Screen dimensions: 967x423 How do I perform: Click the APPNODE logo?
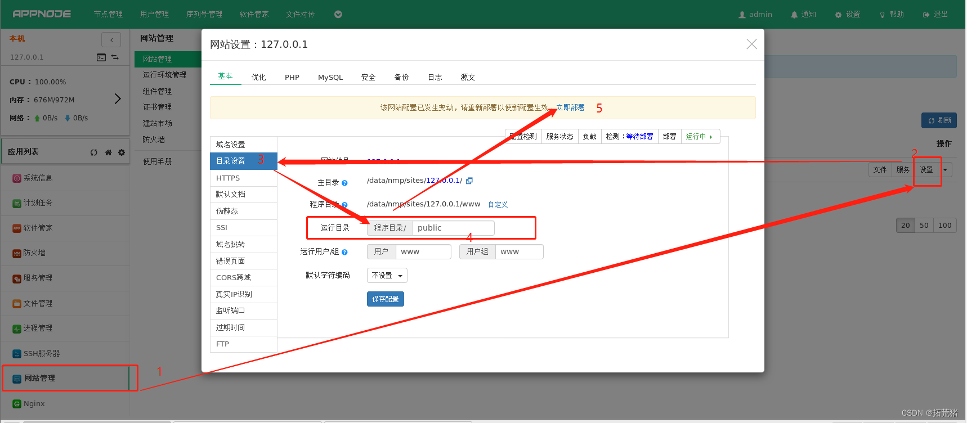pyautogui.click(x=42, y=14)
